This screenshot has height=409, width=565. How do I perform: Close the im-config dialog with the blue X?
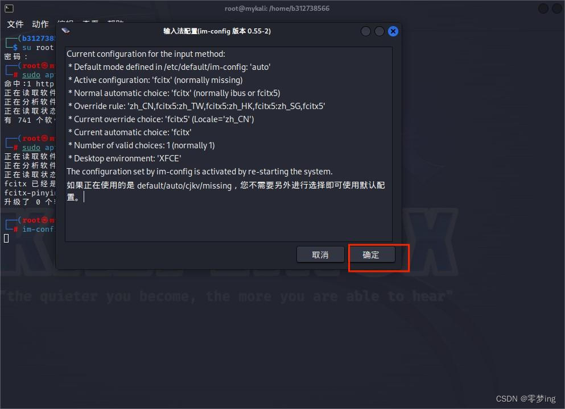(x=393, y=31)
